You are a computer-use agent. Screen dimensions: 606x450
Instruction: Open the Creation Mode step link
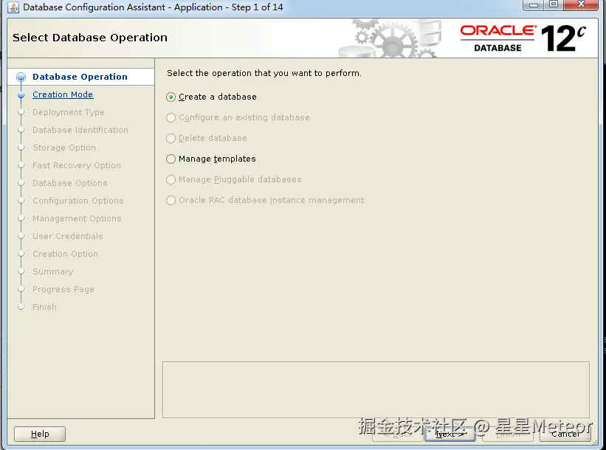[x=63, y=94]
